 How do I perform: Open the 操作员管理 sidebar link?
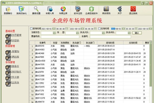pos(16,35)
